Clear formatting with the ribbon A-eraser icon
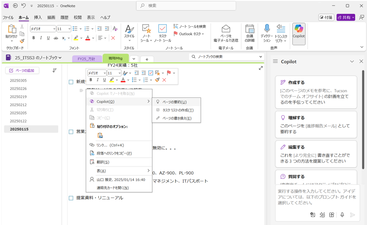This screenshot has height=225, width=367. pos(115,28)
